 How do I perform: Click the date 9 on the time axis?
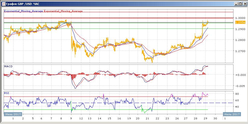click(x=71, y=118)
